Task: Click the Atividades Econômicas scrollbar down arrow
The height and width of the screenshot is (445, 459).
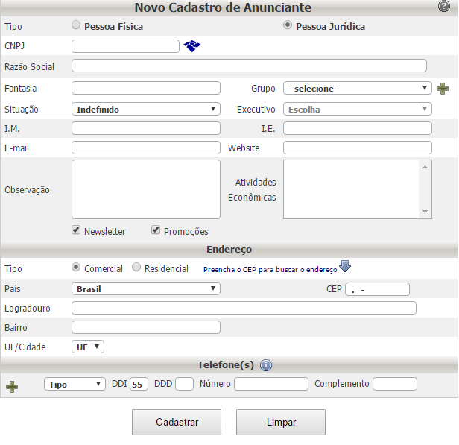Action: 425,212
